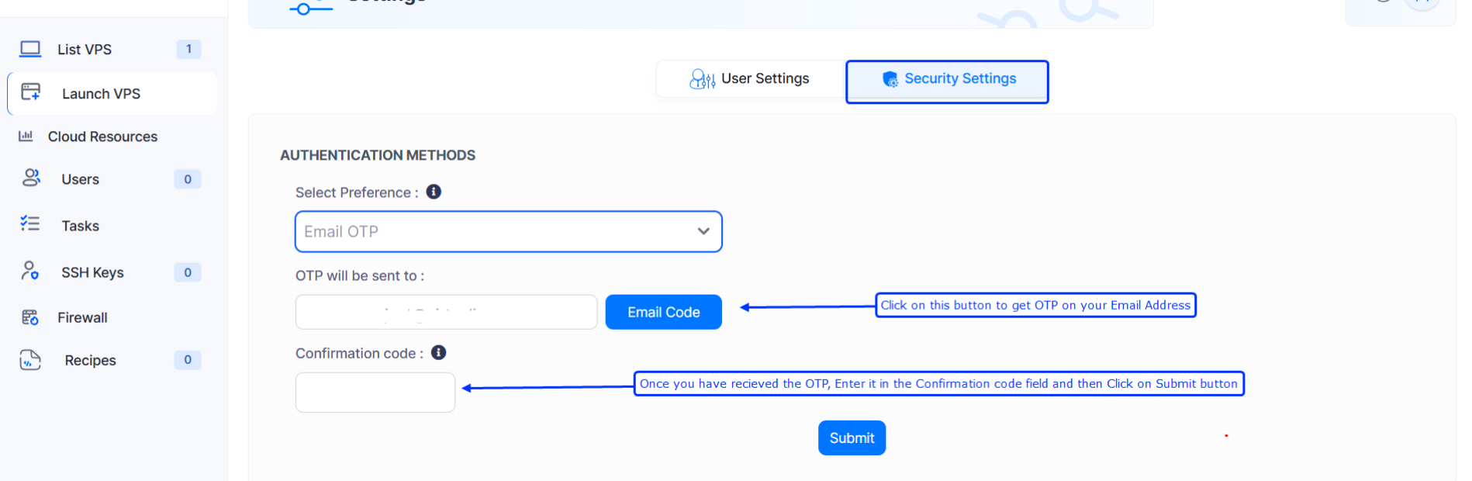The width and height of the screenshot is (1472, 481).
Task: Expand the dropdown using its chevron arrow
Action: click(703, 231)
